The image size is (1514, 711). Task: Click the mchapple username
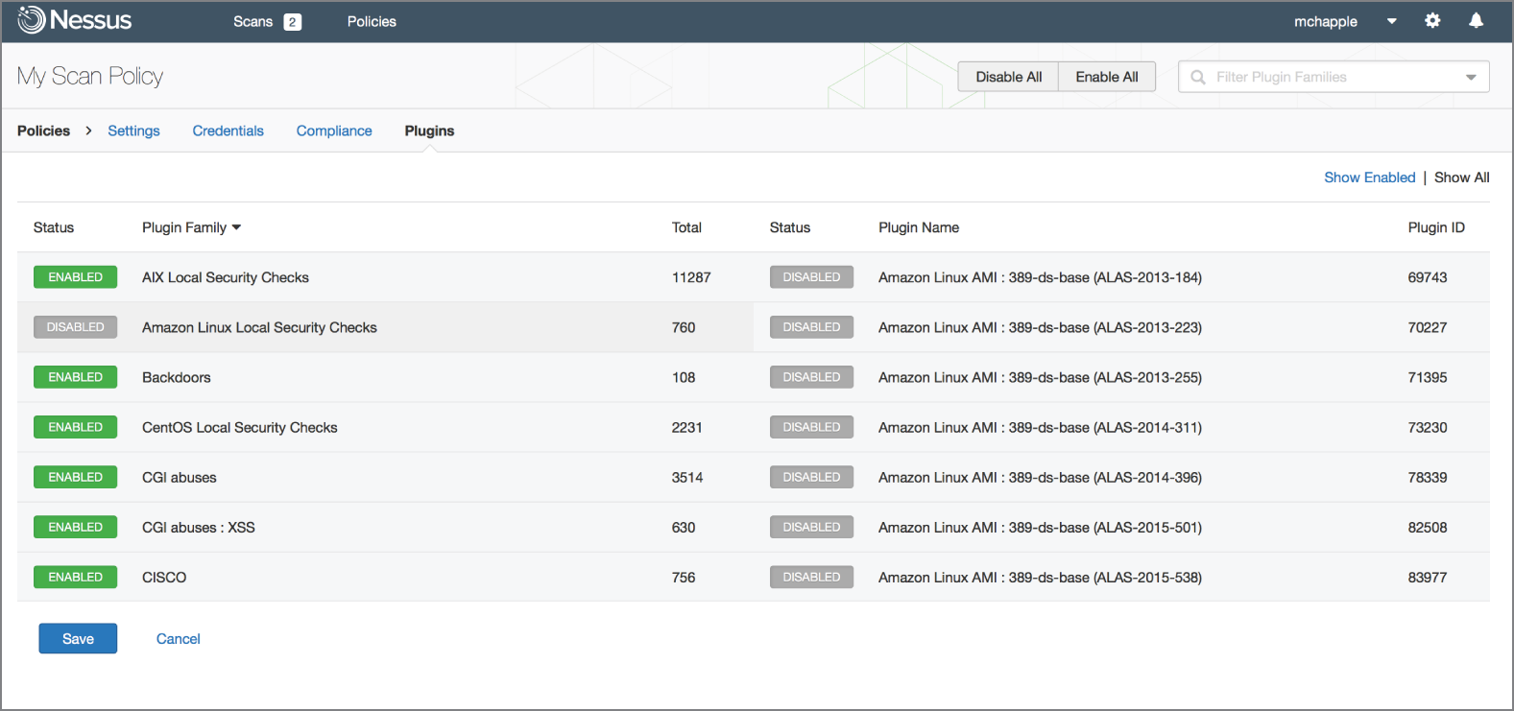click(x=1325, y=21)
